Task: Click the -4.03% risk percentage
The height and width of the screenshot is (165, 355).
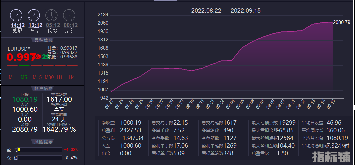Action: pos(71,150)
